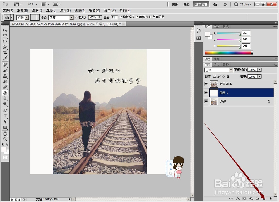Click the link layers icon
Screen dimensions: 279x202
(231, 198)
